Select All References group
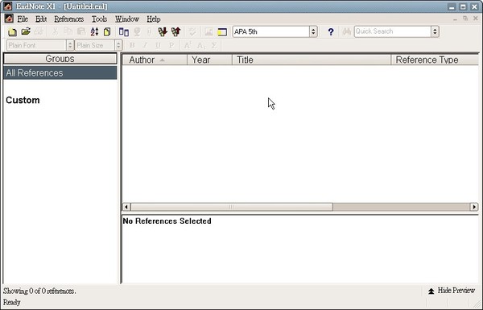483x310 pixels. click(60, 72)
